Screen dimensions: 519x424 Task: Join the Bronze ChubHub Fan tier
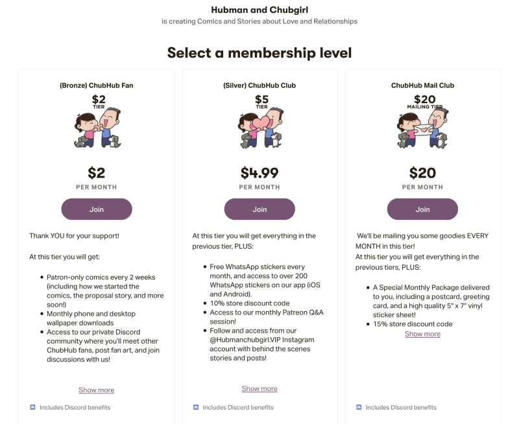click(x=97, y=209)
